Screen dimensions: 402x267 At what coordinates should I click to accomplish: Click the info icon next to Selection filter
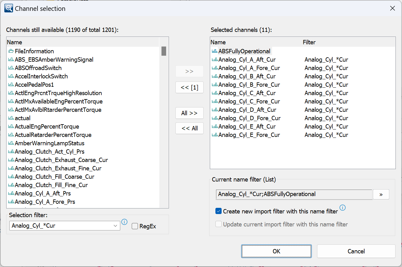click(x=124, y=222)
